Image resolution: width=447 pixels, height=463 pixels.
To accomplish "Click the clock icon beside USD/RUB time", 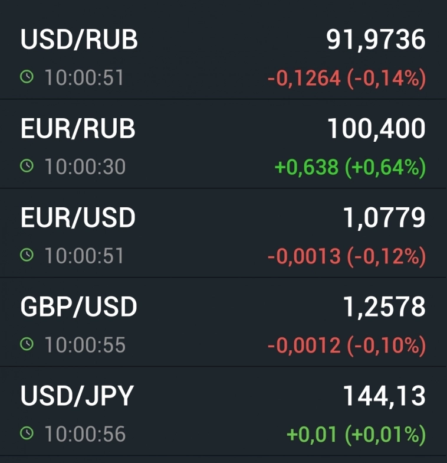I will [27, 77].
